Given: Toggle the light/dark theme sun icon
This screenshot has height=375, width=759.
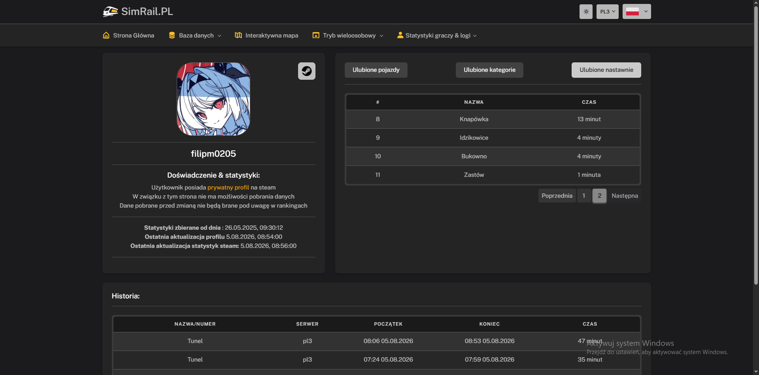Looking at the screenshot, I should point(586,11).
